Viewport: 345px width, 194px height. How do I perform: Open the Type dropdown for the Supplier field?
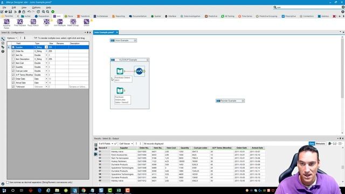point(46,47)
